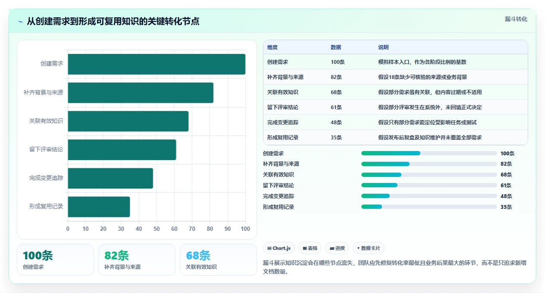
Task: Click the 漏斗转化 label in header
Action: (x=516, y=19)
